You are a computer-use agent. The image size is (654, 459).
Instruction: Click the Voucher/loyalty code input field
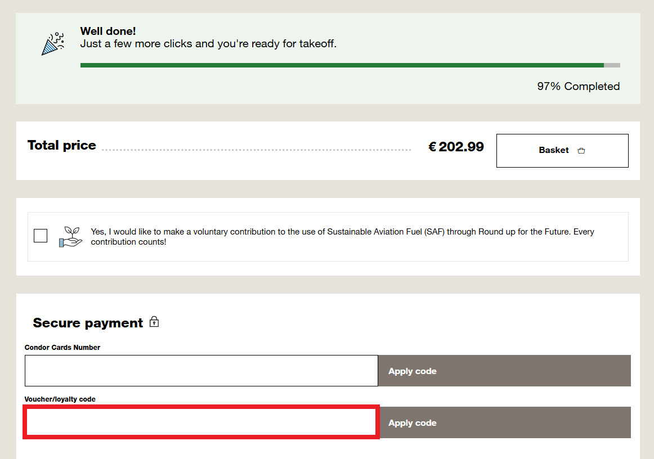201,422
